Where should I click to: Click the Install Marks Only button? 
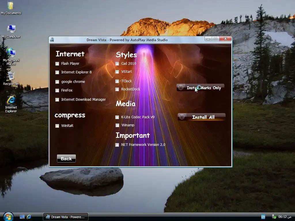point(201,87)
